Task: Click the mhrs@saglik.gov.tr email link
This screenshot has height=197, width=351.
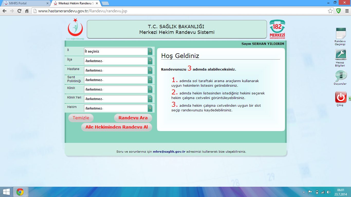Action: click(x=170, y=151)
